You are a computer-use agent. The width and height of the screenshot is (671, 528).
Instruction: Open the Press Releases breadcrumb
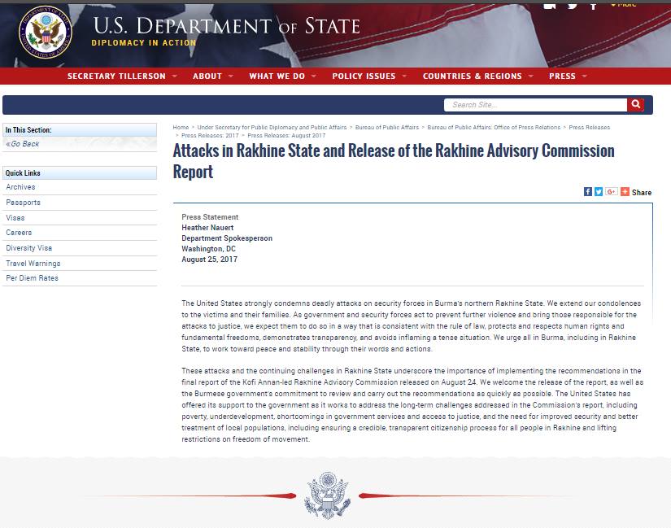click(x=590, y=127)
